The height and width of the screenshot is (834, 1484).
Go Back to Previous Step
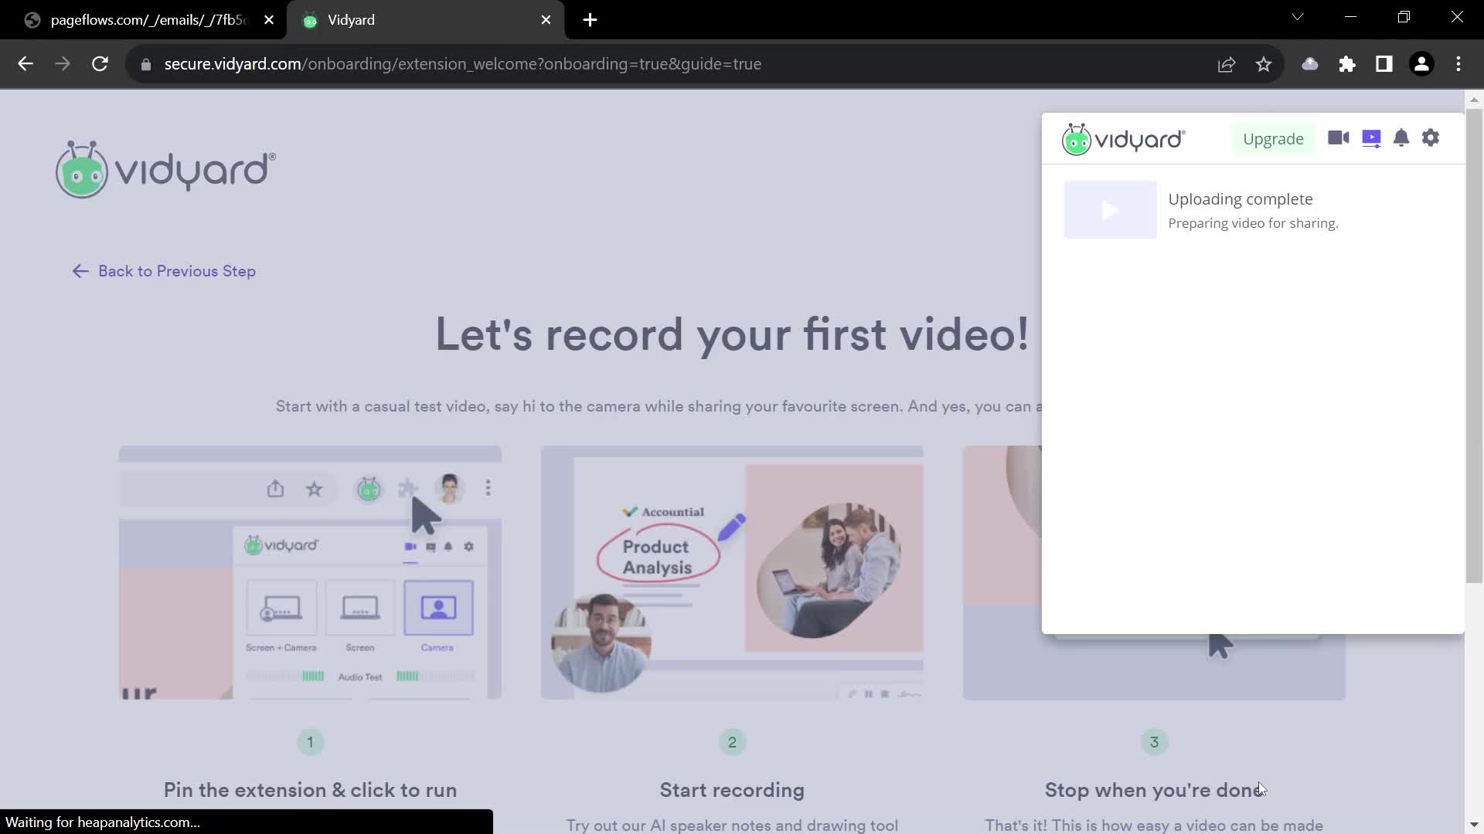[x=164, y=271]
